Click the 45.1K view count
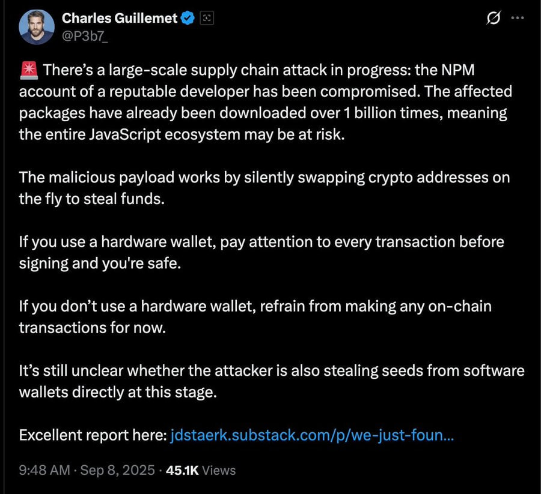The width and height of the screenshot is (541, 494). (182, 470)
